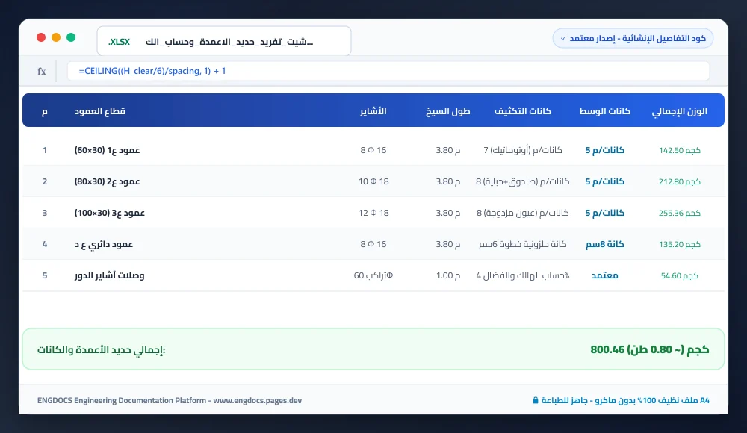The width and height of the screenshot is (747, 433).
Task: Select row 'عمود ع3 (30×100)'
Action: coord(373,213)
